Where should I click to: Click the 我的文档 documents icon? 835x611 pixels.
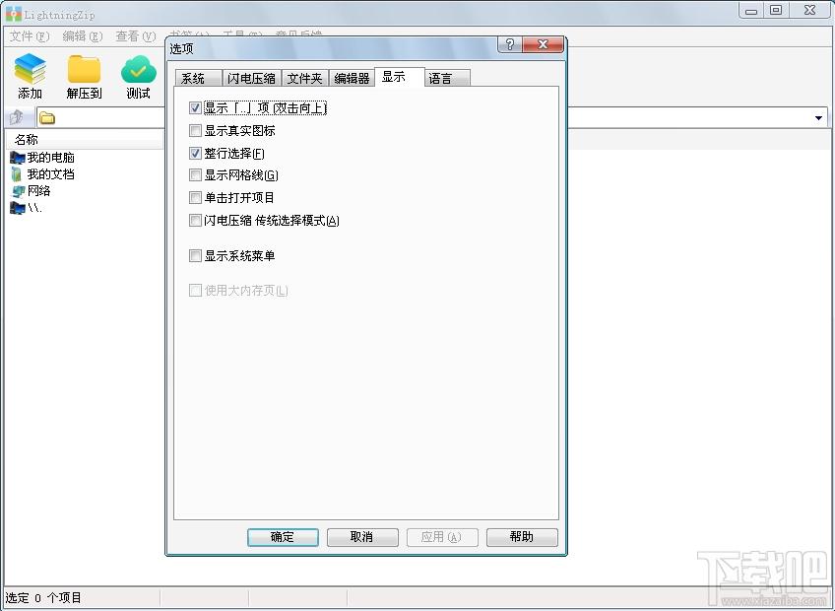coord(17,174)
